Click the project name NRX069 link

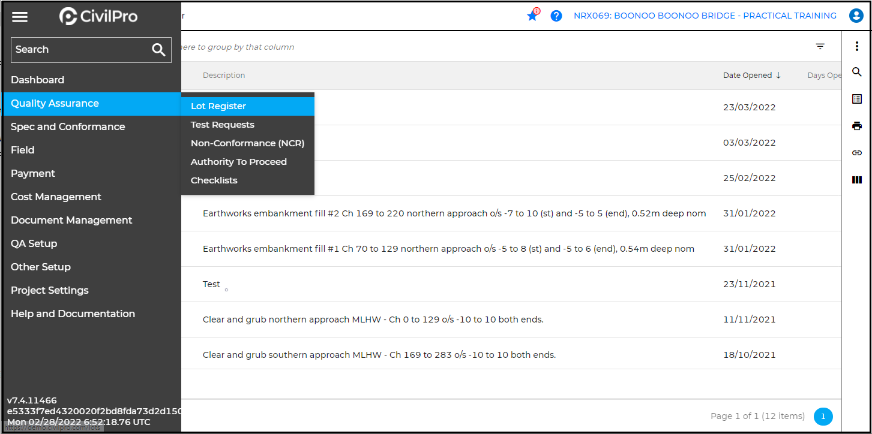click(x=705, y=16)
